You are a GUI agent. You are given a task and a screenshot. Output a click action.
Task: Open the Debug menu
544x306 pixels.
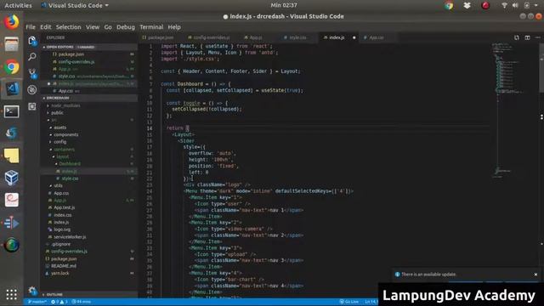coord(126,27)
